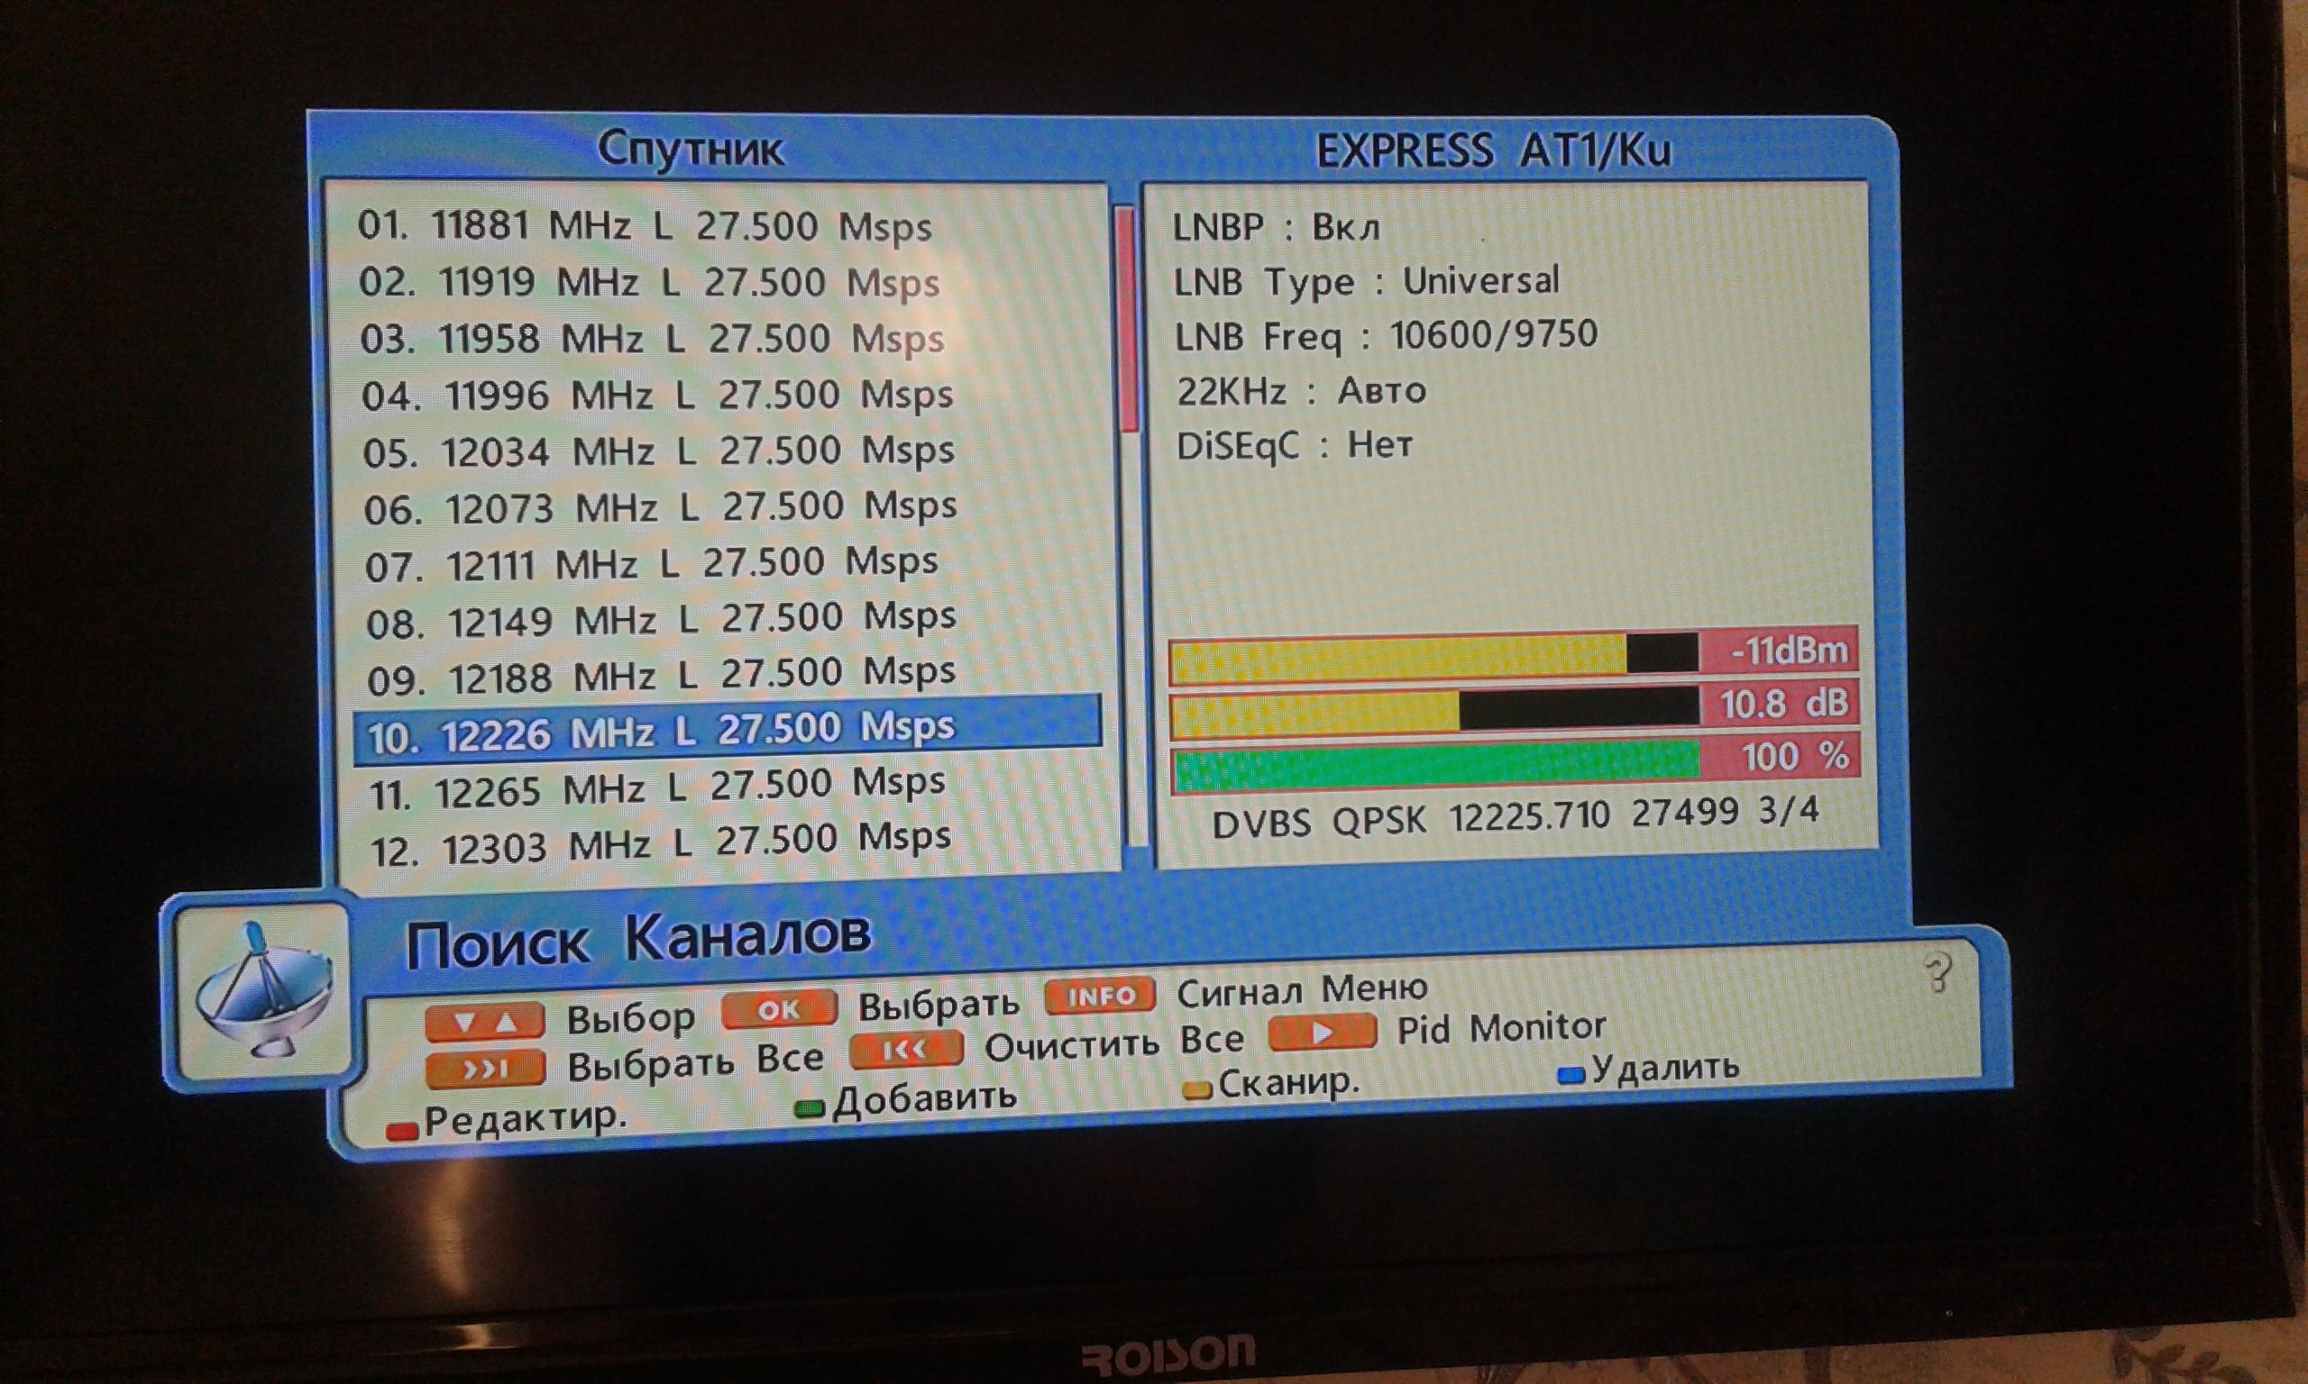Click the Удалить label

pyautogui.click(x=1666, y=1067)
